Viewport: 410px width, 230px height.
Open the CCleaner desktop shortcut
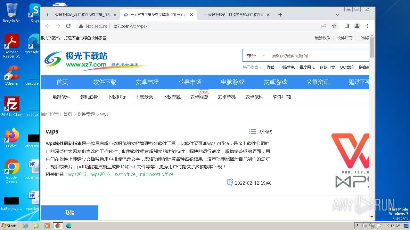[x=12, y=75]
